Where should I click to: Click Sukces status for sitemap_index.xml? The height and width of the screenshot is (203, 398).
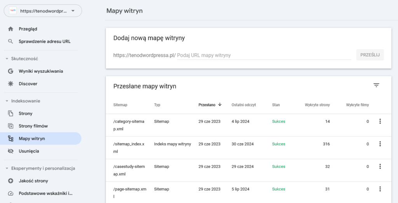click(278, 144)
